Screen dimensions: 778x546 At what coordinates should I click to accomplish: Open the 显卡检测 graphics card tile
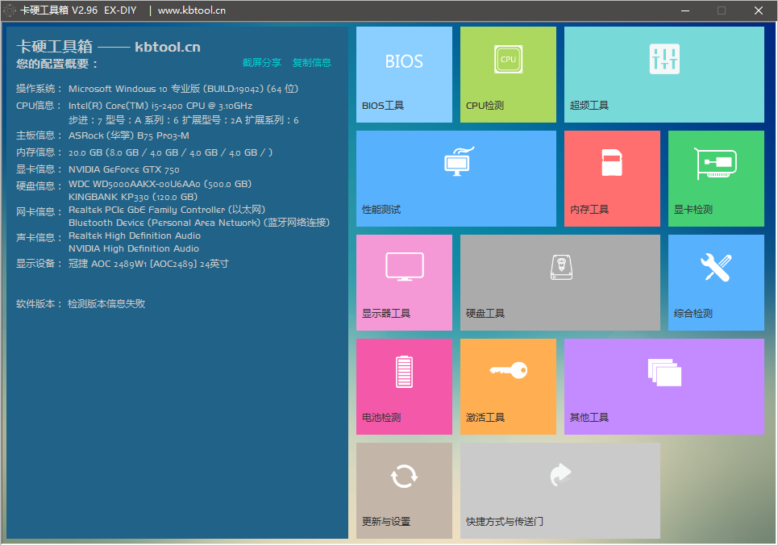(716, 179)
